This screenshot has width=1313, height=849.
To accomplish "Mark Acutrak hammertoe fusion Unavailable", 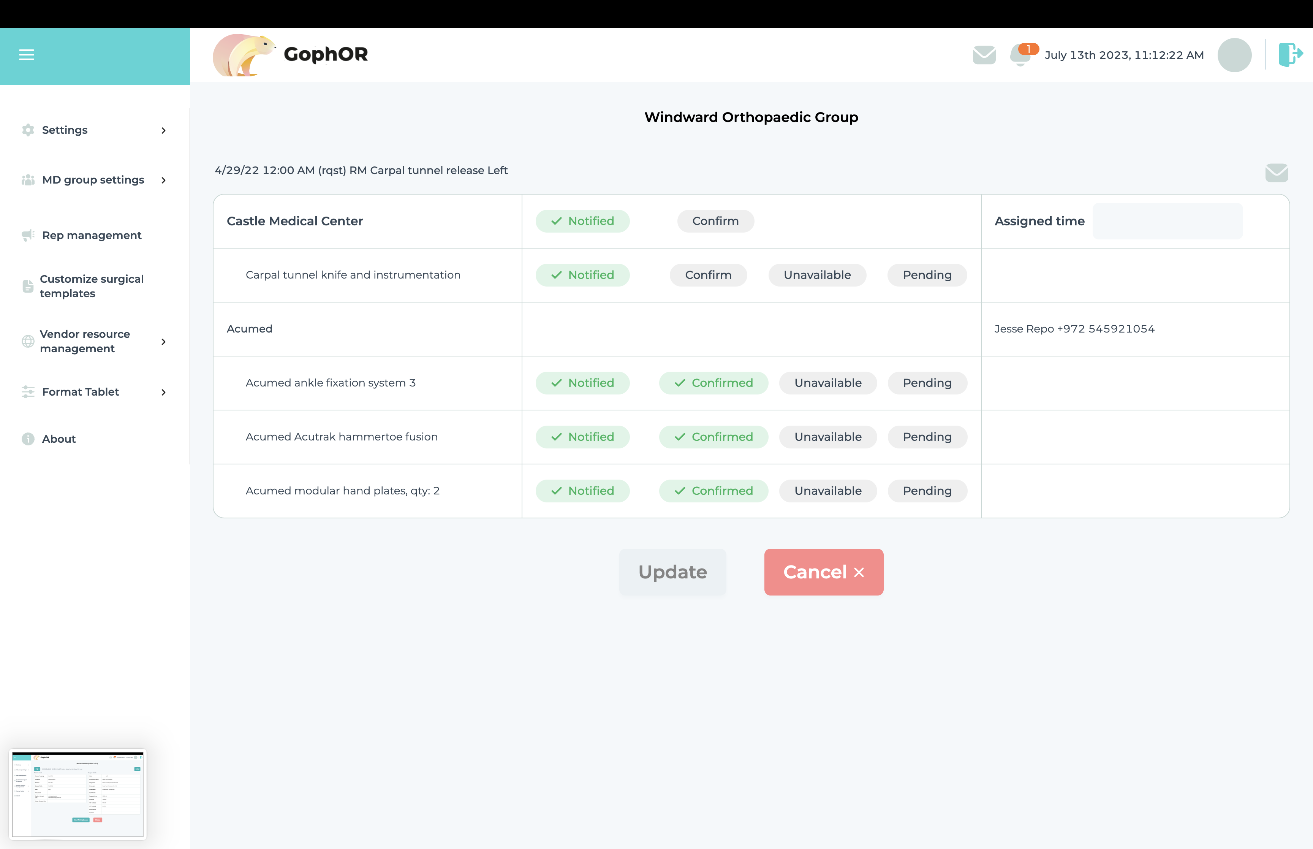I will click(x=827, y=437).
